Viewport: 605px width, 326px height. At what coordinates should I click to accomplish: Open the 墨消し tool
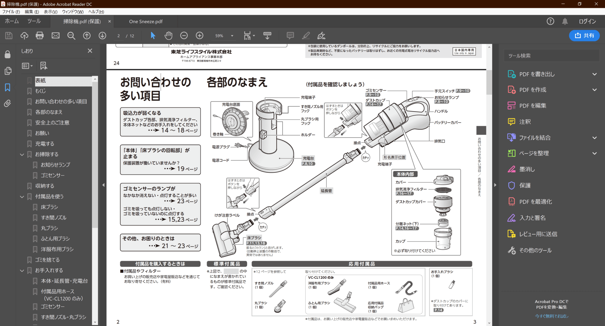[527, 169]
